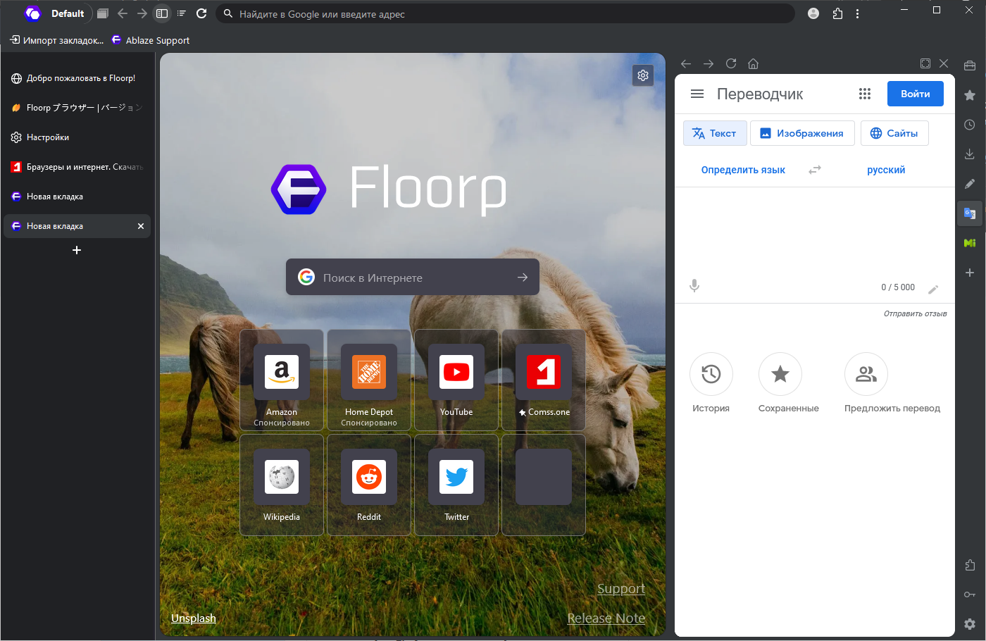Click the Импорт закладок bookmark item
This screenshot has width=986, height=641.
coord(56,40)
